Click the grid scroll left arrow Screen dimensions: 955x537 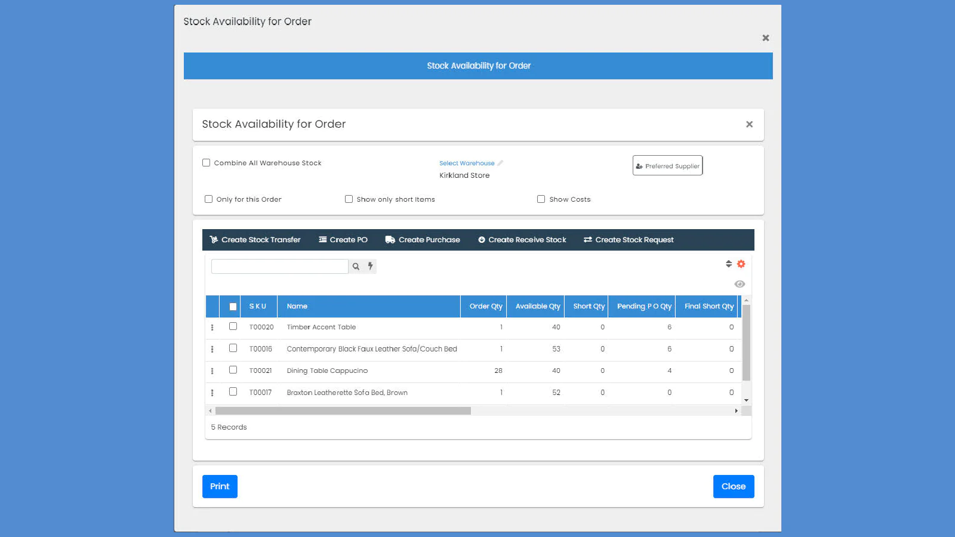[210, 411]
